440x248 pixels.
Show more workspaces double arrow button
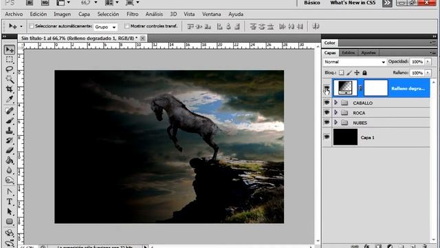[x=387, y=3]
